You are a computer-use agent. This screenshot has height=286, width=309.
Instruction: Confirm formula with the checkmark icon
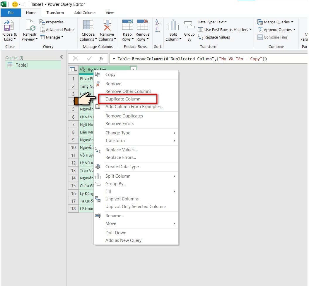pyautogui.click(x=89, y=59)
